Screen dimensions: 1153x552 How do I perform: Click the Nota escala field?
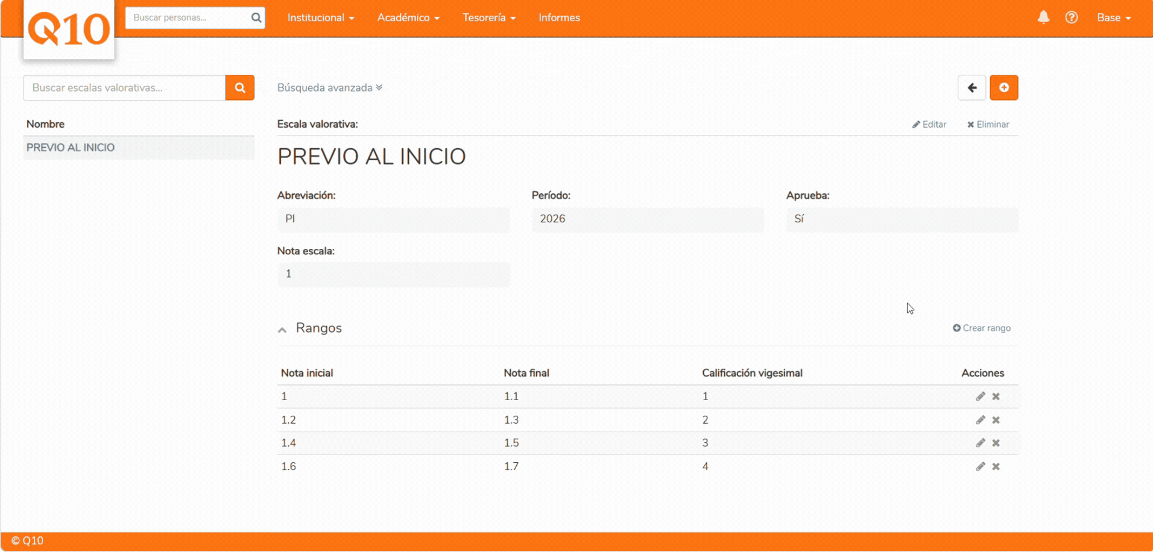click(x=394, y=274)
